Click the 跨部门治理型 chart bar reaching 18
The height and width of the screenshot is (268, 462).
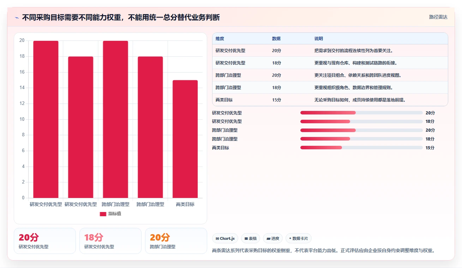click(150, 127)
